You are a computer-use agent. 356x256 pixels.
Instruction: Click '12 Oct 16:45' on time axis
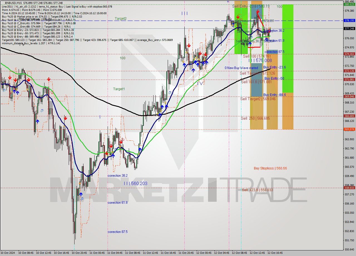tap(275, 253)
